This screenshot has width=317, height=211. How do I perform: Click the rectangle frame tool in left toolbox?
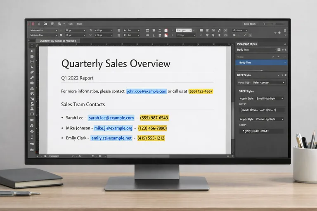(32, 114)
